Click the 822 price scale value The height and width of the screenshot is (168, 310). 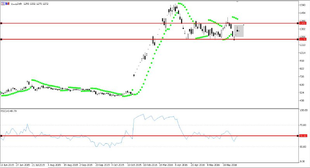pyautogui.click(x=302, y=69)
